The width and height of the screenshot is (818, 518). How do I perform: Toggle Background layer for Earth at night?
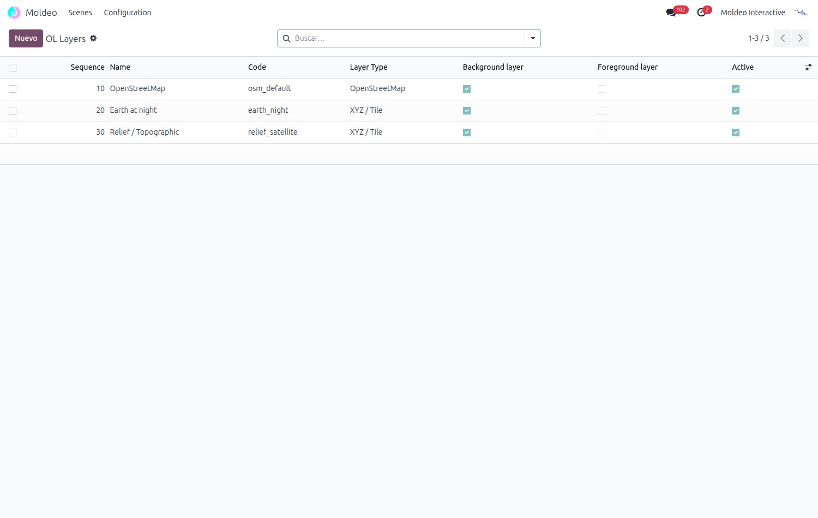(467, 111)
